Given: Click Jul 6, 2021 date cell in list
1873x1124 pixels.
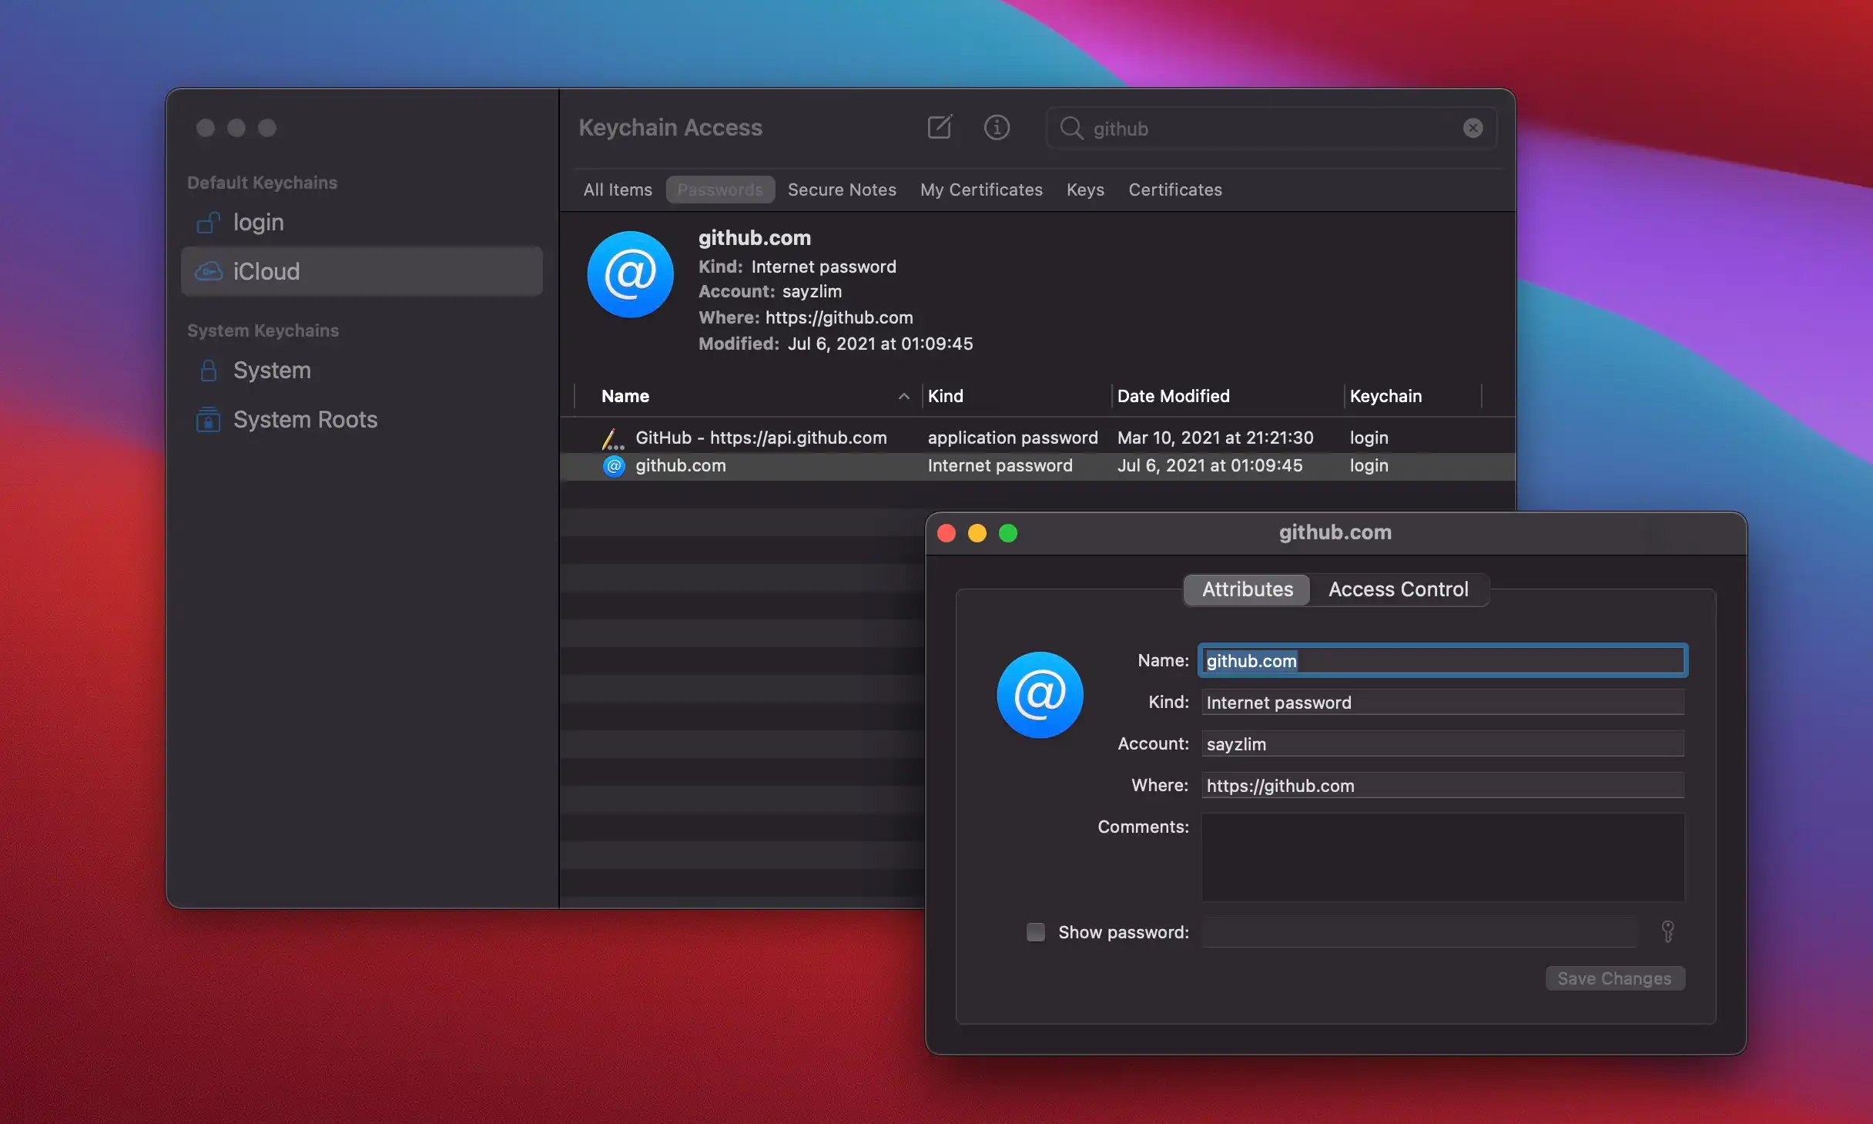Looking at the screenshot, I should 1210,465.
